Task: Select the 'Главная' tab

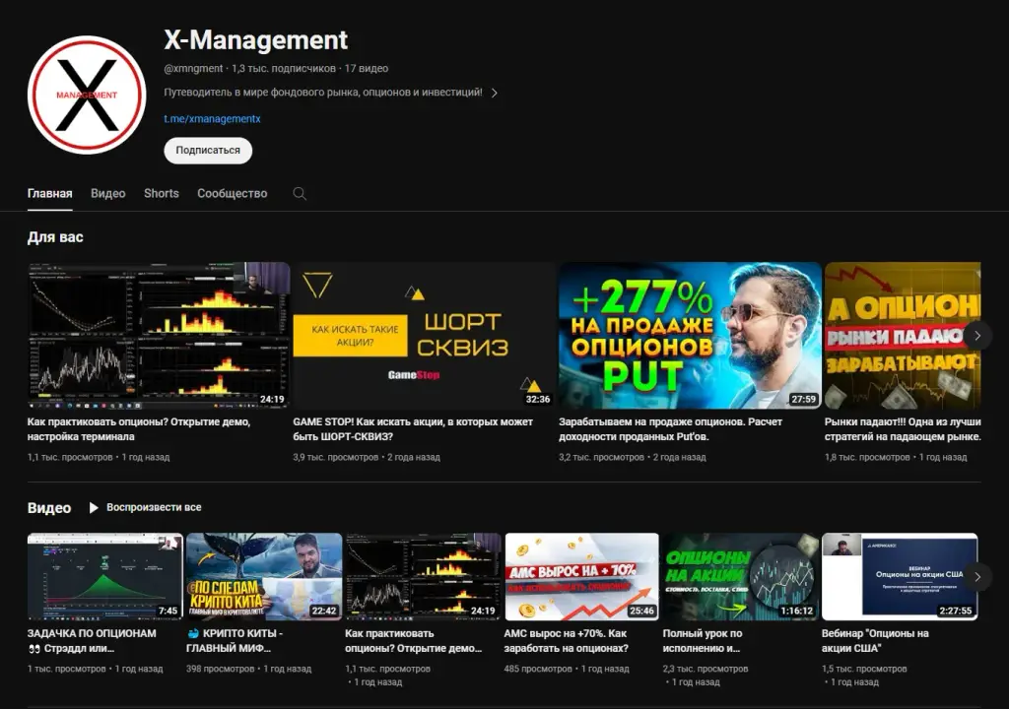Action: click(x=49, y=194)
